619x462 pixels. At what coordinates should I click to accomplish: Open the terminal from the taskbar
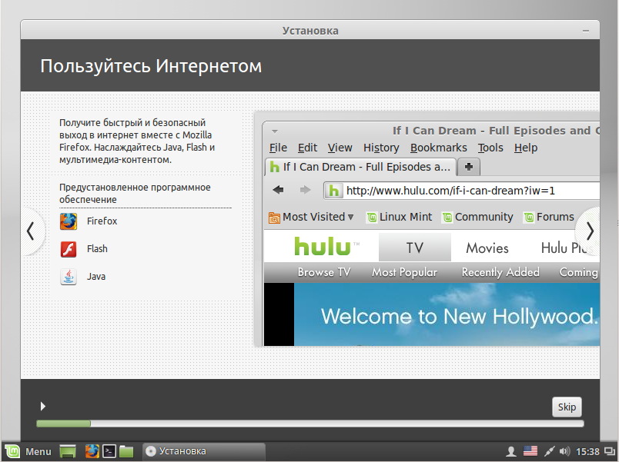(x=110, y=451)
